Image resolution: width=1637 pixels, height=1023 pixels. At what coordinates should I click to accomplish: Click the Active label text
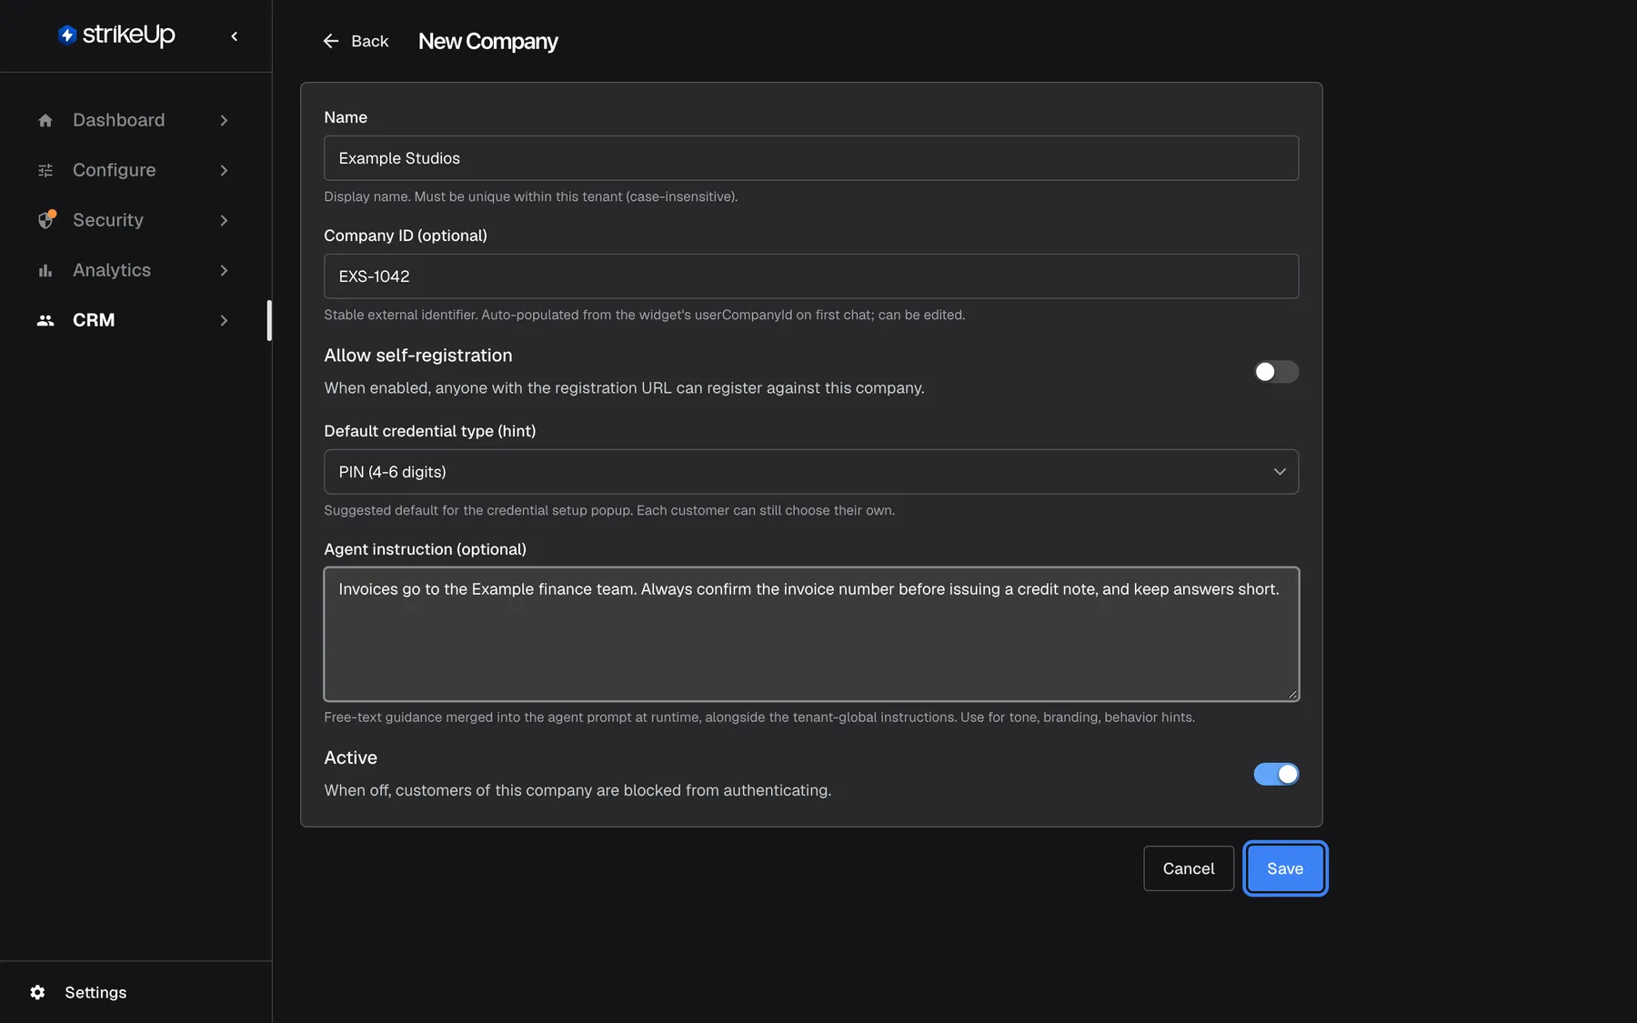click(351, 757)
